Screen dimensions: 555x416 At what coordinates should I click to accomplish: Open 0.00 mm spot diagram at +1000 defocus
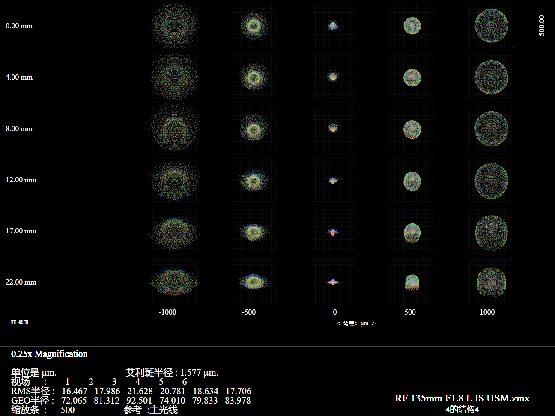pos(491,26)
